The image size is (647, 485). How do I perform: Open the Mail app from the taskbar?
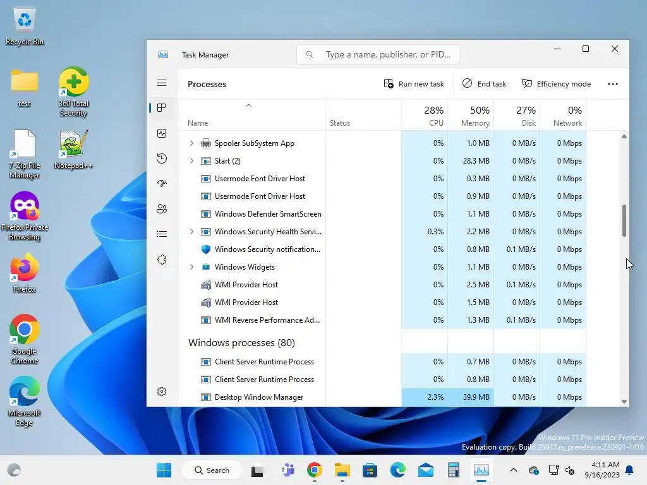tap(425, 470)
